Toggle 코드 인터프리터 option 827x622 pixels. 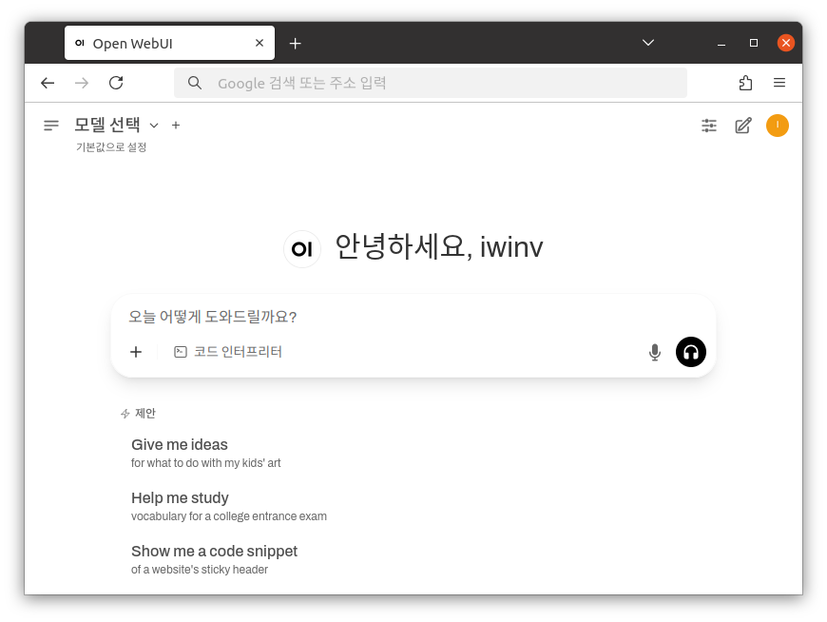coord(228,352)
